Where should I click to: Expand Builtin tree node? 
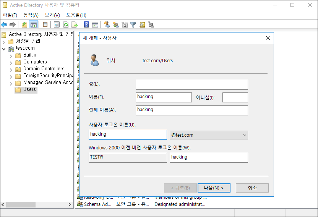[11, 56]
